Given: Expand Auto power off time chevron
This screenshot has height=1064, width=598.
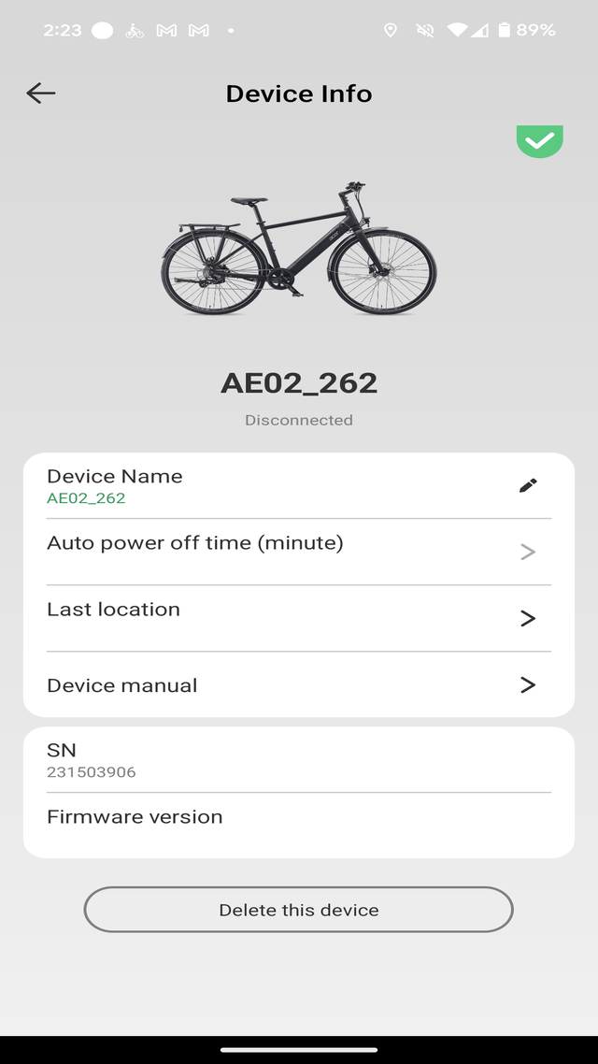Looking at the screenshot, I should coord(528,552).
